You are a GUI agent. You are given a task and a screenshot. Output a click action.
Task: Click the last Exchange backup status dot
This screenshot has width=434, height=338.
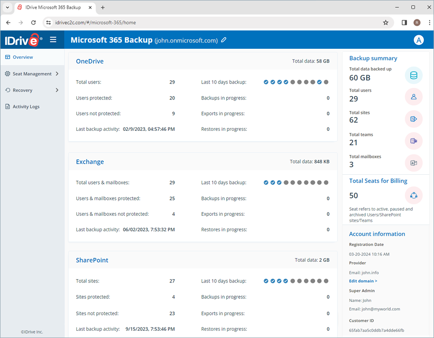(x=326, y=183)
